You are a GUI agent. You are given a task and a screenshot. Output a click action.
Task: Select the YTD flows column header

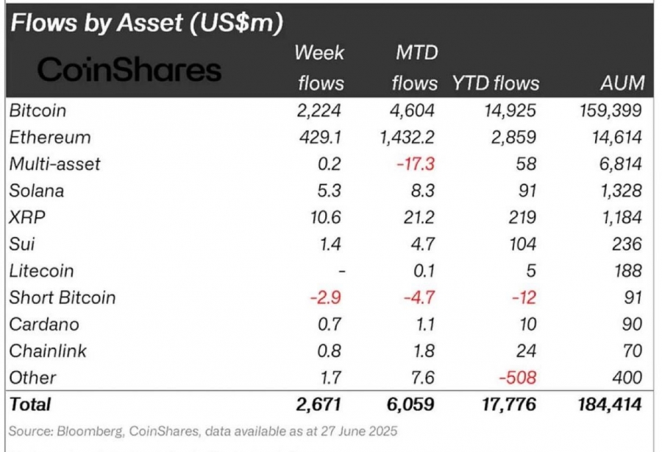496,83
